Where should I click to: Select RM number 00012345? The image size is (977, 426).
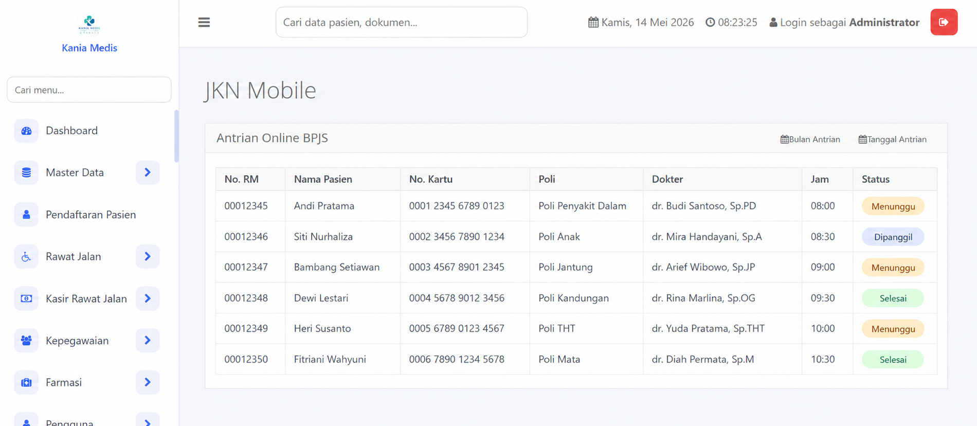point(246,206)
